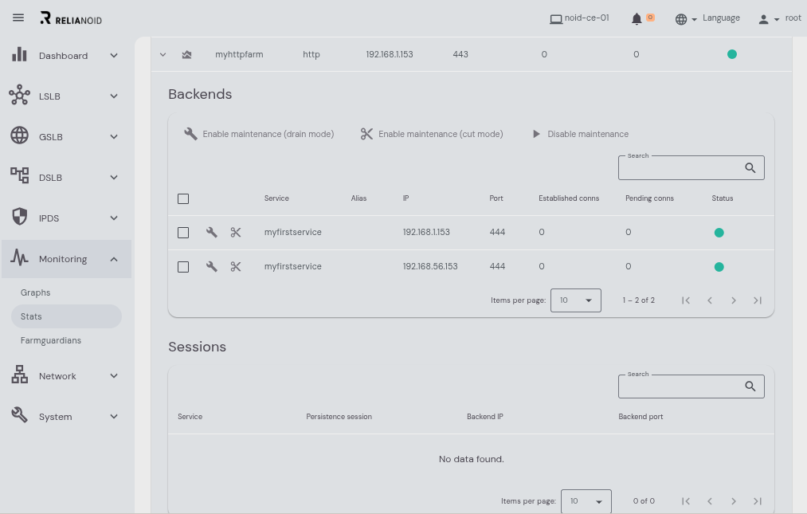
Task: Click the Sessions search field
Action: [691, 386]
